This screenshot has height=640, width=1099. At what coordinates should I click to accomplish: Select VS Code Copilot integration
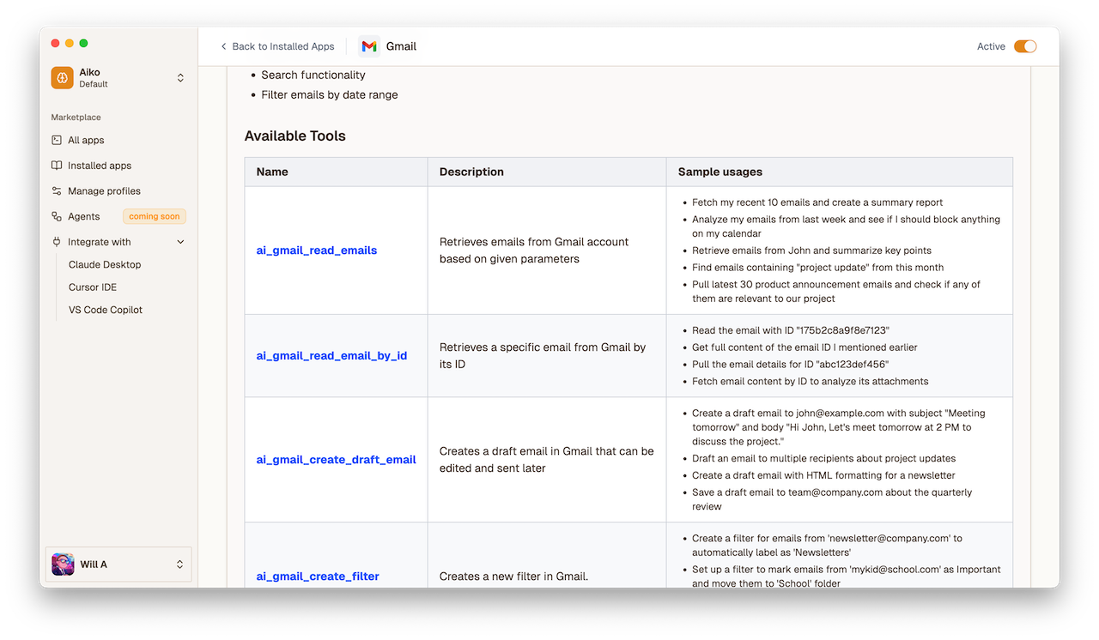tap(106, 310)
